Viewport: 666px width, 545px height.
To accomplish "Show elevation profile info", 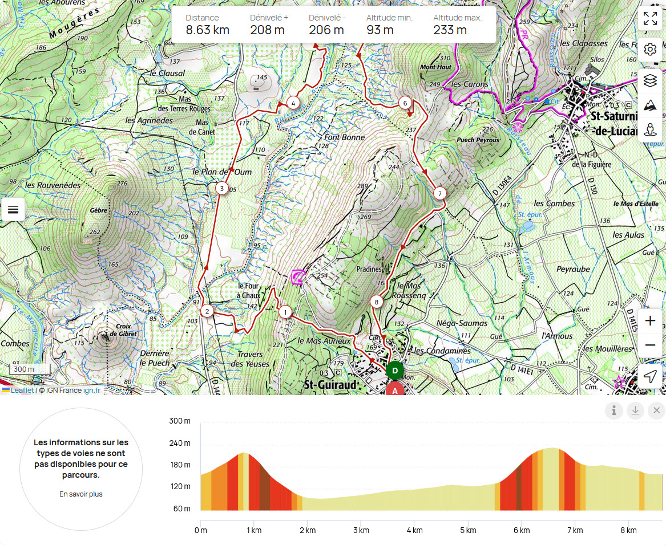I will coord(614,410).
